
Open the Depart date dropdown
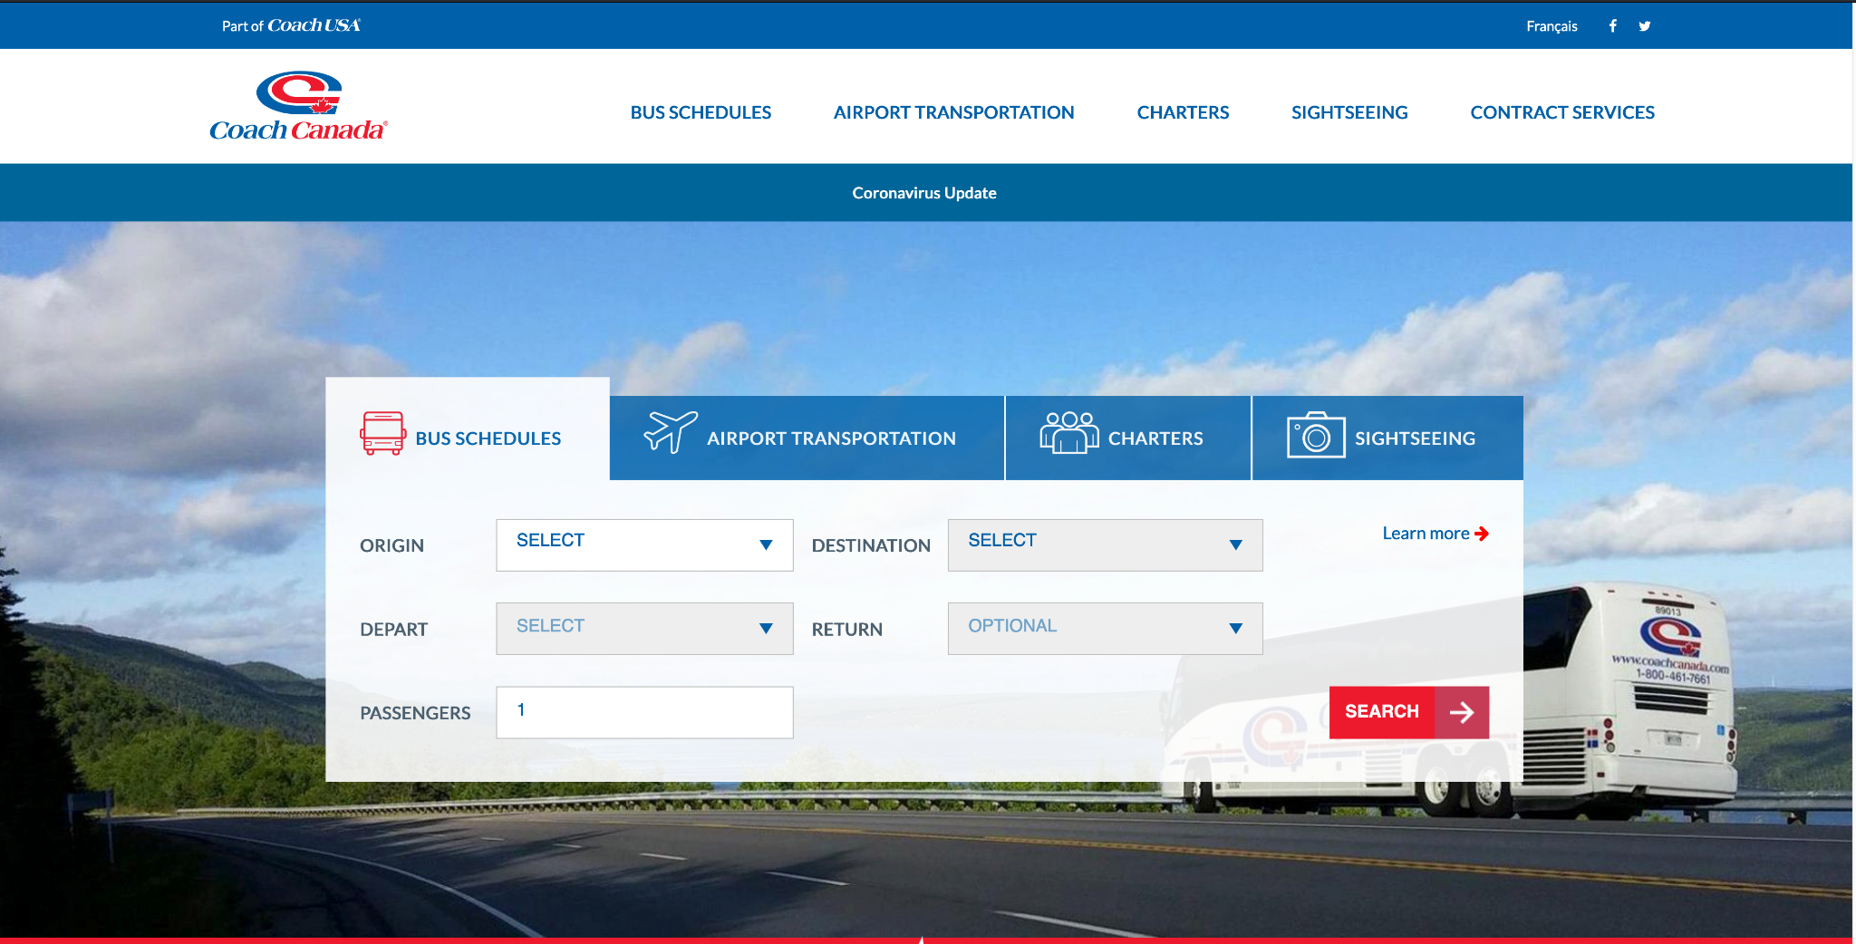[x=643, y=628]
